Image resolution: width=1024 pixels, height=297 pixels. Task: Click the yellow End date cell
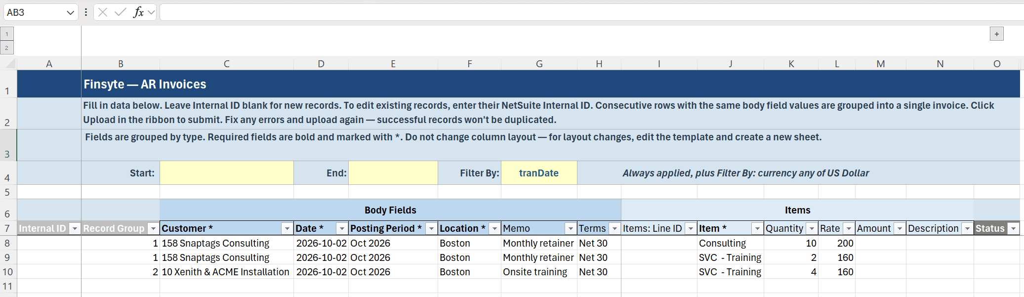tap(393, 173)
